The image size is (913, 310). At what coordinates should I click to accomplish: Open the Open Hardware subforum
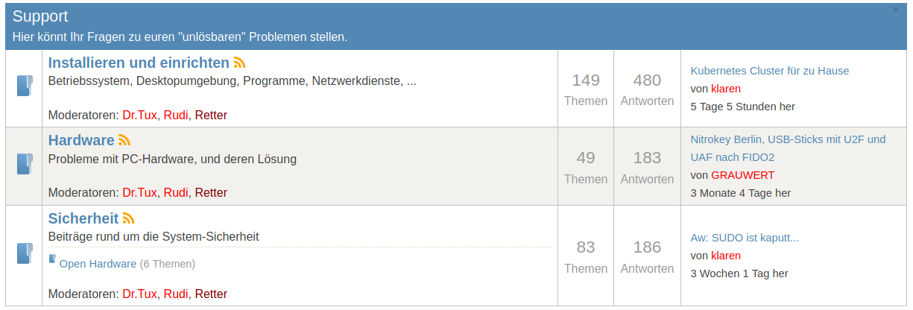pyautogui.click(x=98, y=264)
